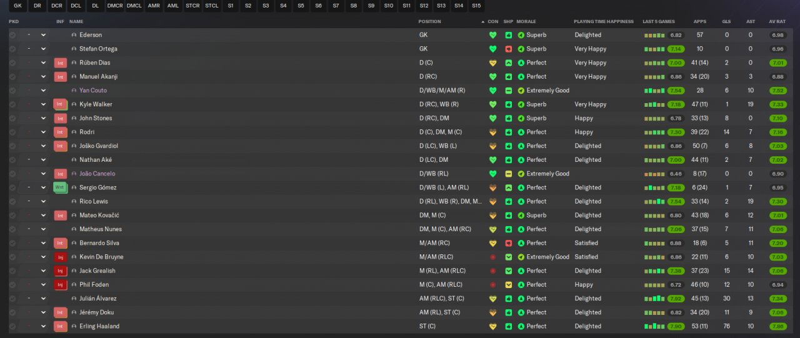800x338 pixels.
Task: Select the S15 substitute tab
Action: pos(476,6)
